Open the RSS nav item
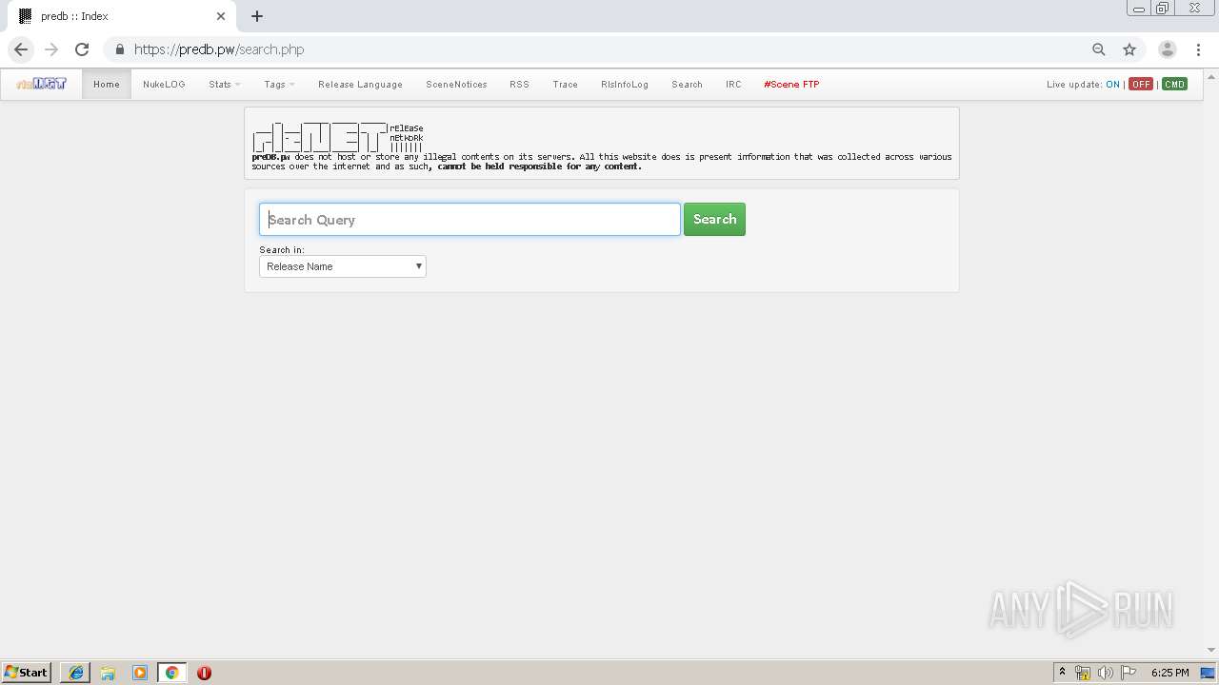Screen dimensions: 1219x685 pos(519,85)
